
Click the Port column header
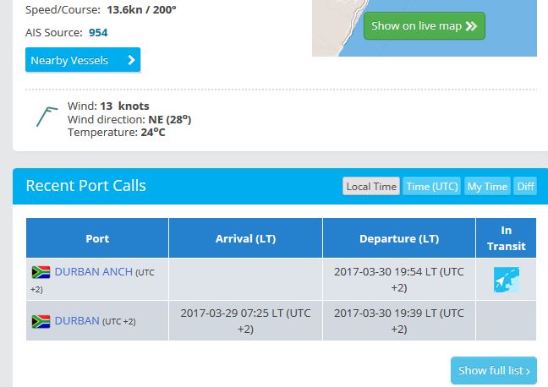tap(97, 238)
